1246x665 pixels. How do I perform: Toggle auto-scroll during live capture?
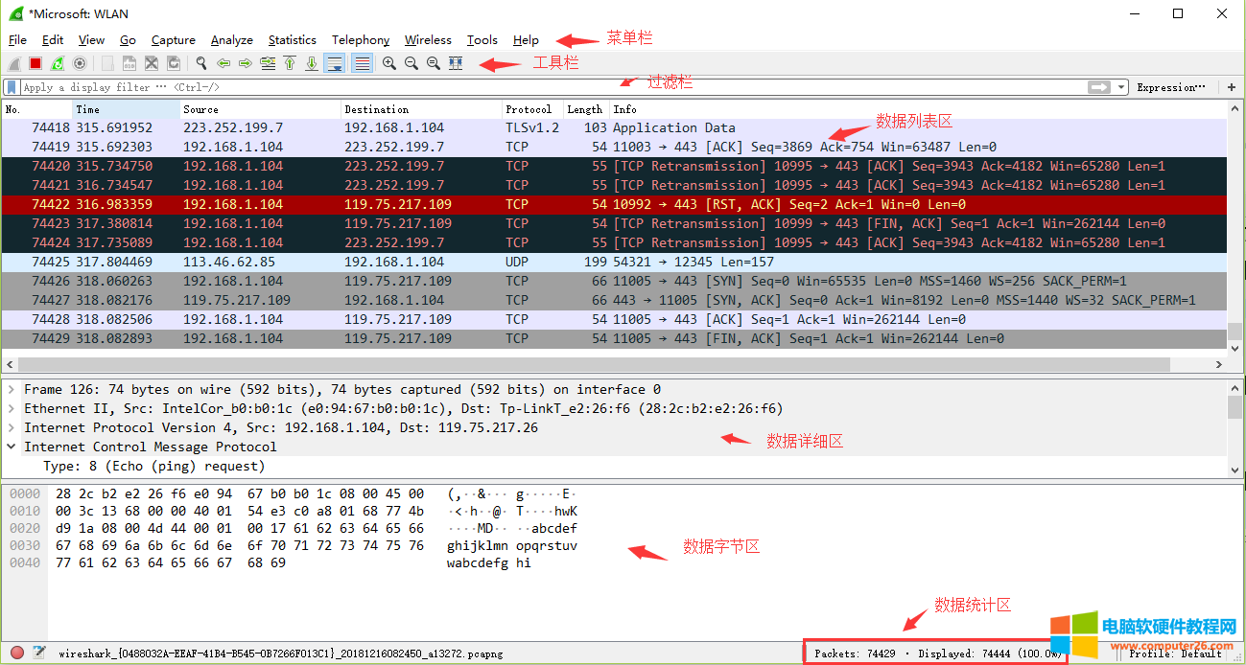coord(335,63)
